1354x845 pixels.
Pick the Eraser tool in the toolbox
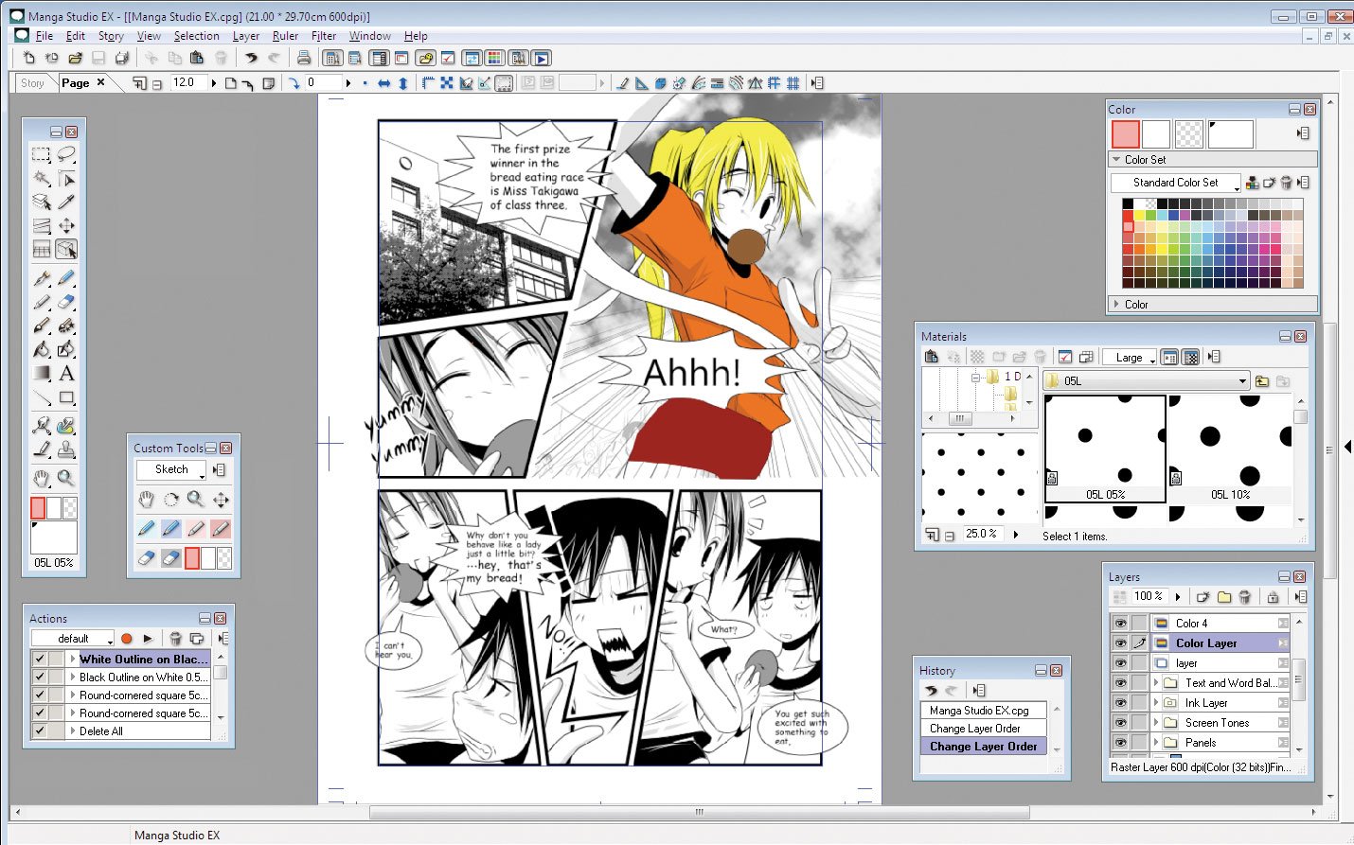(66, 303)
